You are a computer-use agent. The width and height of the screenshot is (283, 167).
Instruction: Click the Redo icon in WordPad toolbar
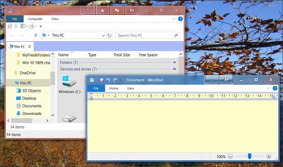[x=115, y=80]
